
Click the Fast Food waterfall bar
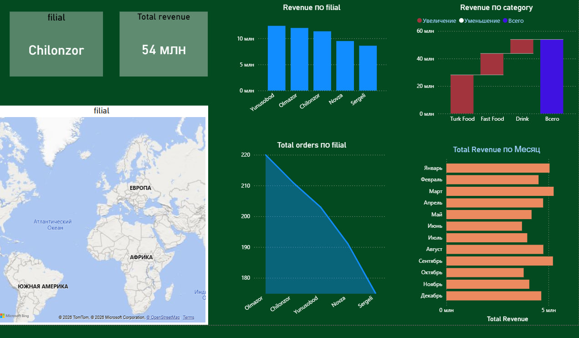coord(492,64)
